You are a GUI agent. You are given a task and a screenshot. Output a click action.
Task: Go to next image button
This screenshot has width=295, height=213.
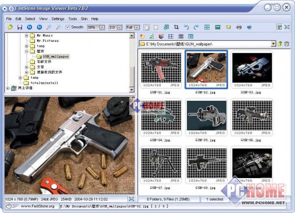point(39,27)
